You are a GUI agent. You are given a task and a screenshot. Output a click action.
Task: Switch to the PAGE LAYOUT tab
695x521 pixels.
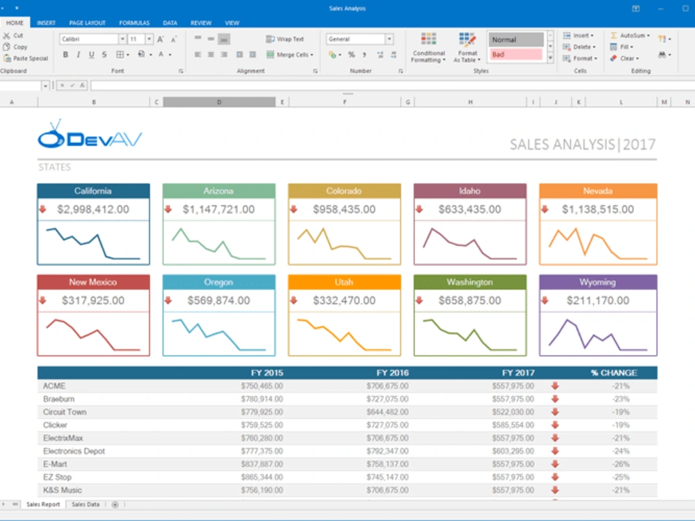click(88, 23)
